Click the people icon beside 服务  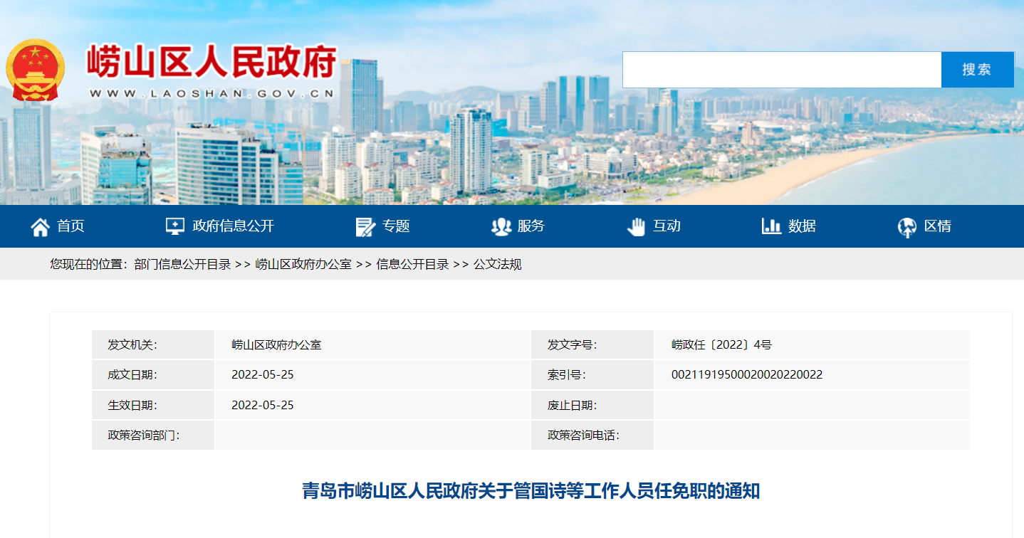point(501,226)
